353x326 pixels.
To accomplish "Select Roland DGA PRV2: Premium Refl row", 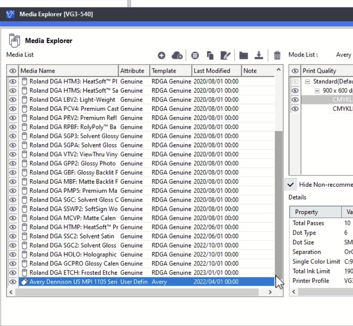I will click(x=146, y=118).
